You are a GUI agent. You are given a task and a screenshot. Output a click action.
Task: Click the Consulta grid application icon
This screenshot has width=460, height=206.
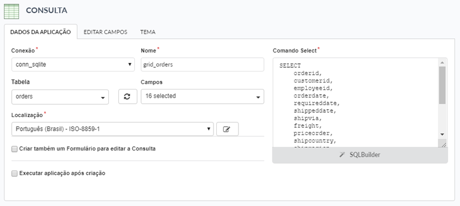[12, 11]
